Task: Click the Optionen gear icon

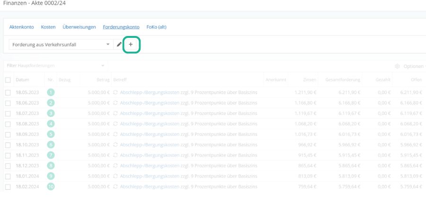Action: point(397,66)
